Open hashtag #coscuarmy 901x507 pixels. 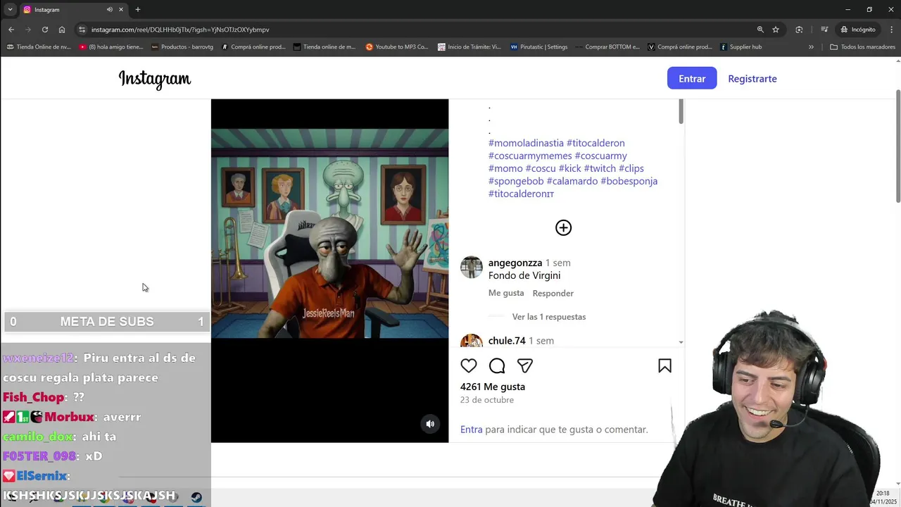[x=600, y=156]
